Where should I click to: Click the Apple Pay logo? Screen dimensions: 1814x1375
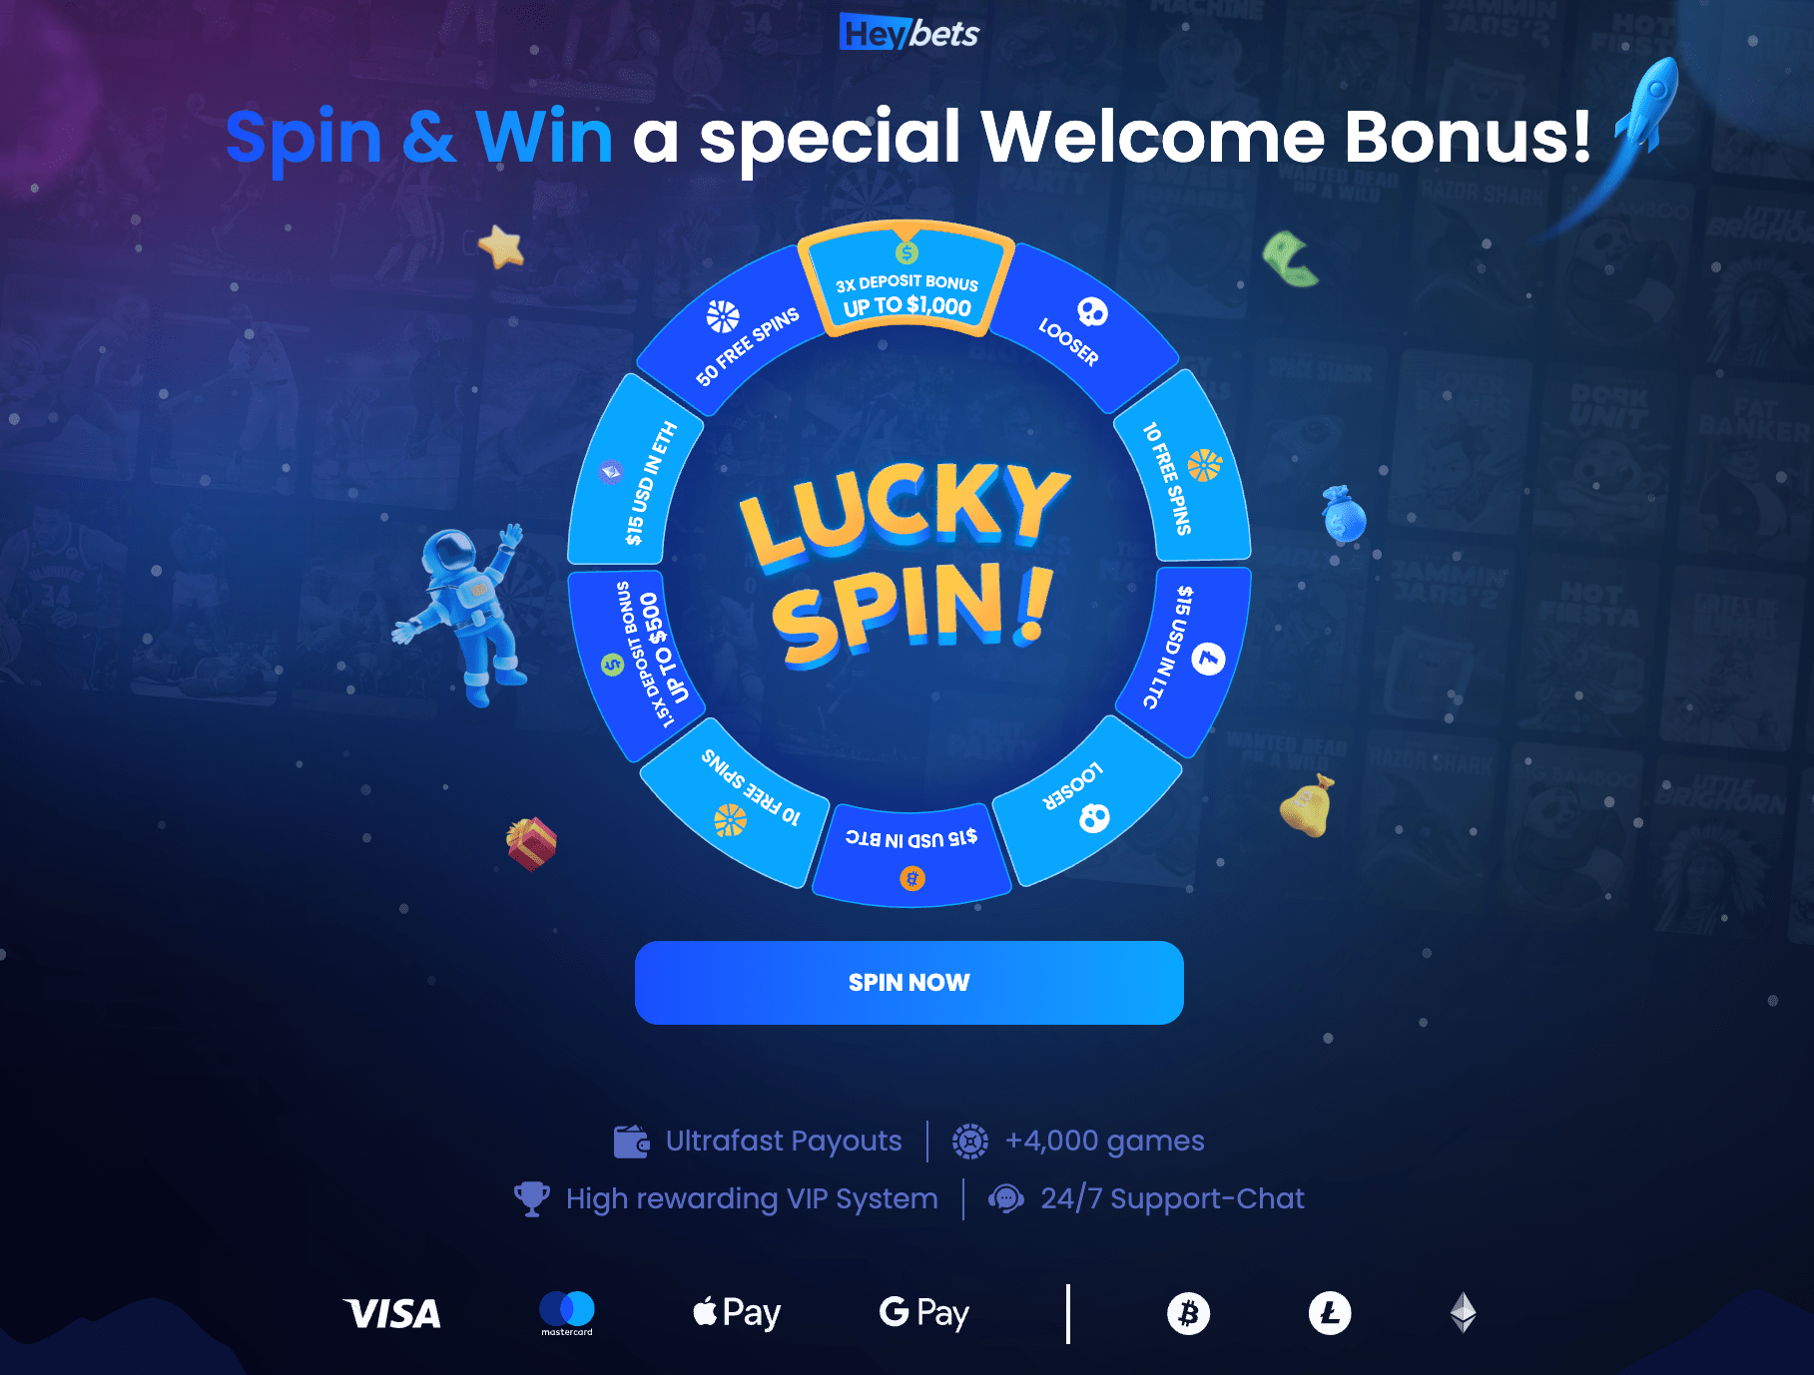[737, 1313]
